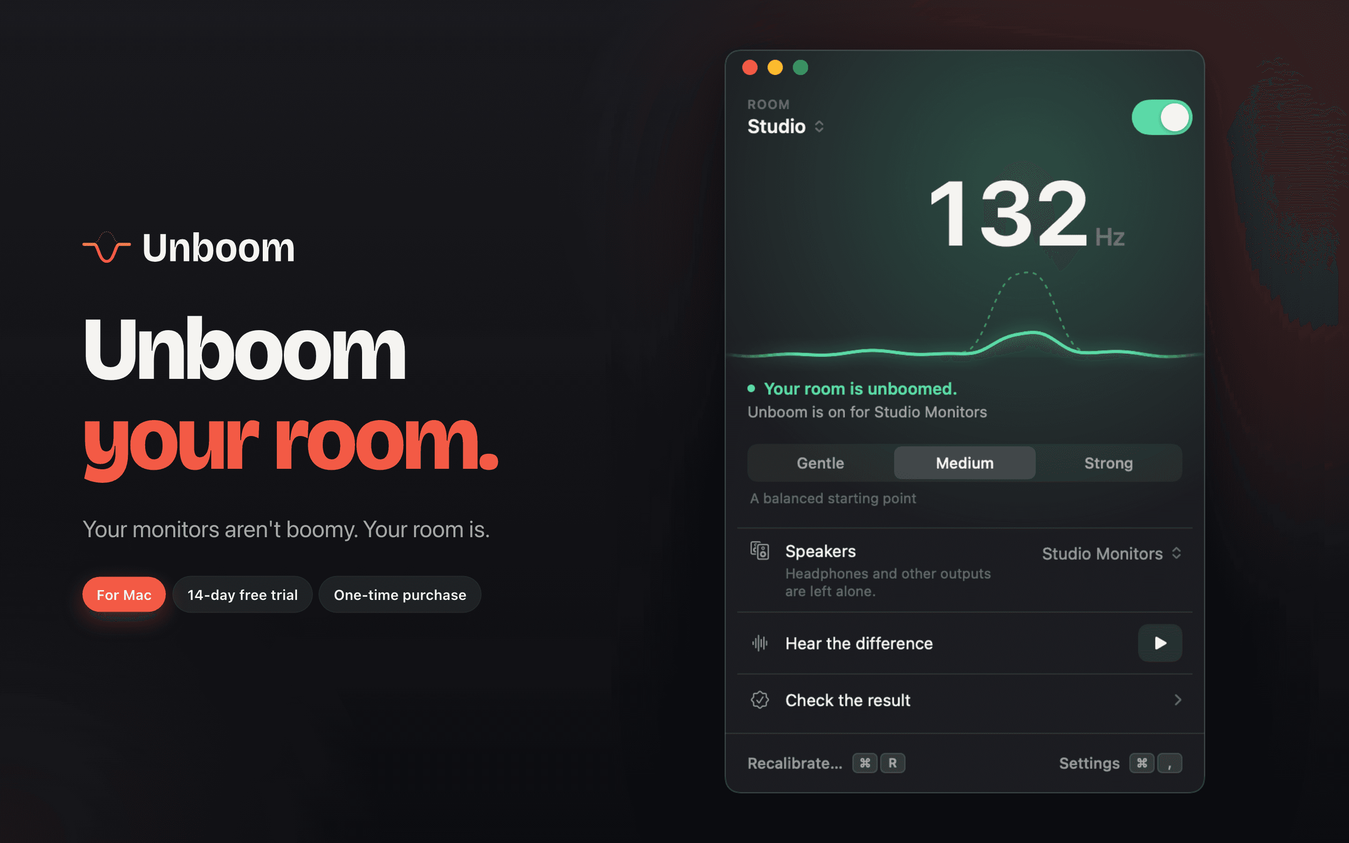Viewport: 1349px width, 843px height.
Task: Click the waveform icon beside Hear the difference
Action: click(760, 643)
